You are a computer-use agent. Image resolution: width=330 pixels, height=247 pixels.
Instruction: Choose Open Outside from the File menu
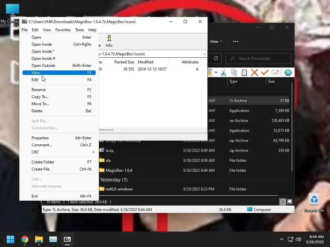tap(59, 66)
